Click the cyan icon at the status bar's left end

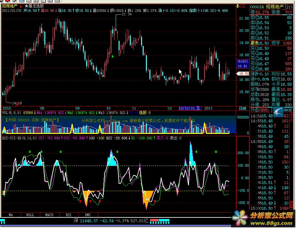(x=3, y=221)
